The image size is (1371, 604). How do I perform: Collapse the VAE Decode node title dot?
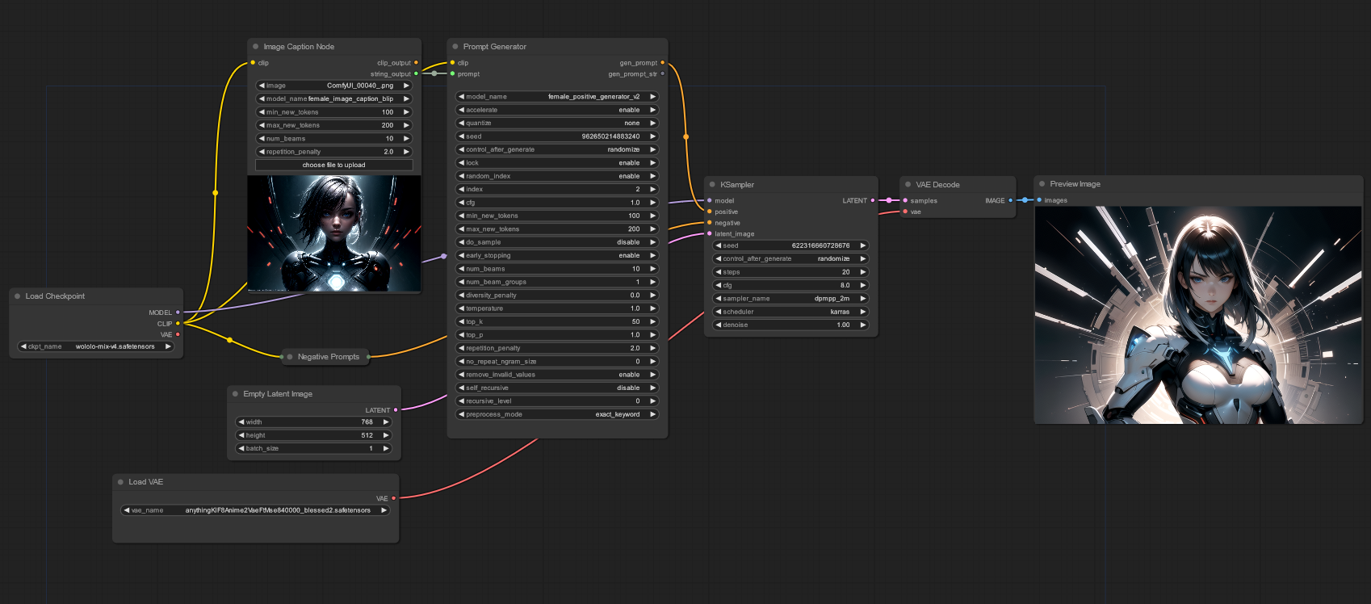pyautogui.click(x=908, y=185)
